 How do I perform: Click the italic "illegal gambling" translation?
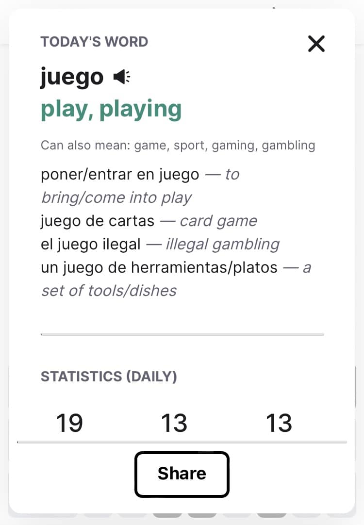pyautogui.click(x=223, y=245)
